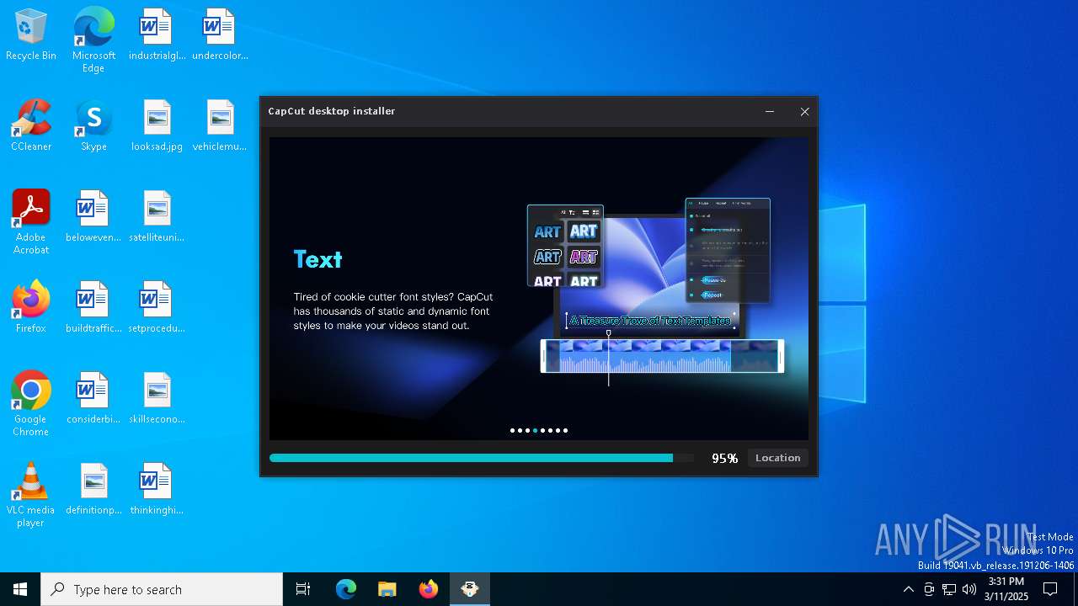This screenshot has height=606, width=1078.
Task: Open the Recycle Bin desktop icon
Action: (x=31, y=35)
